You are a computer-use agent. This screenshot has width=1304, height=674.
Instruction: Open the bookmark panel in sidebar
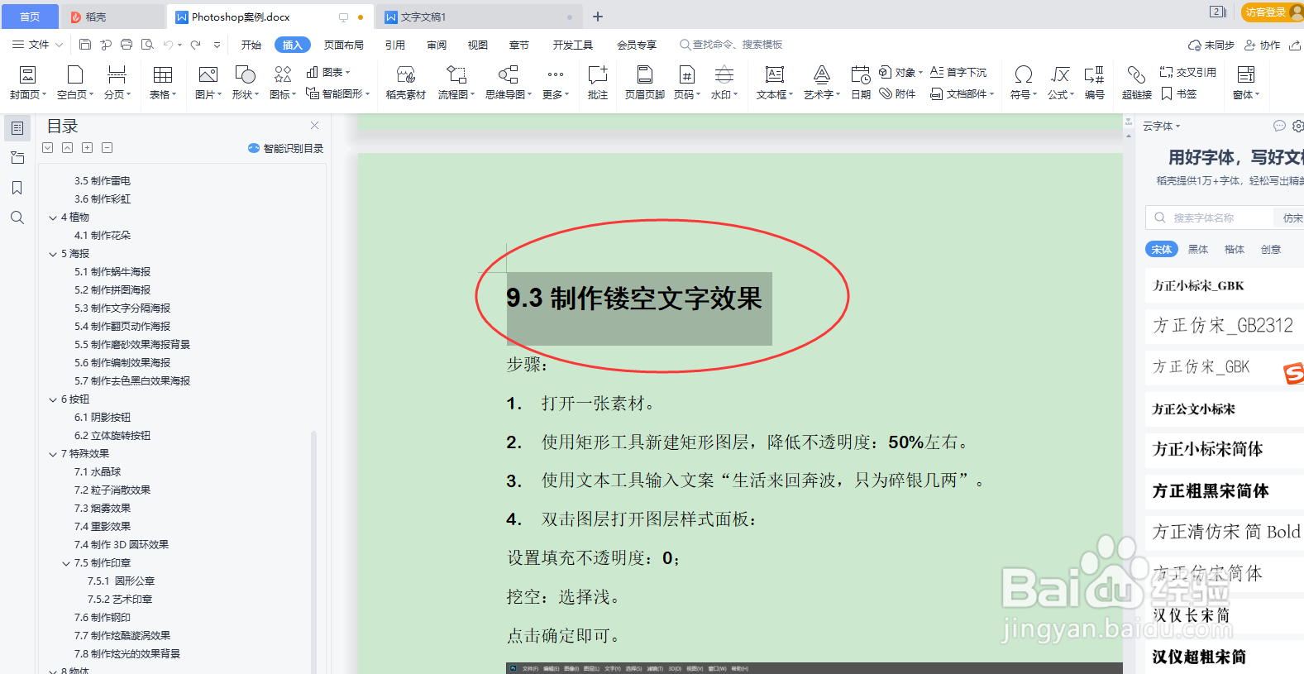coord(17,188)
